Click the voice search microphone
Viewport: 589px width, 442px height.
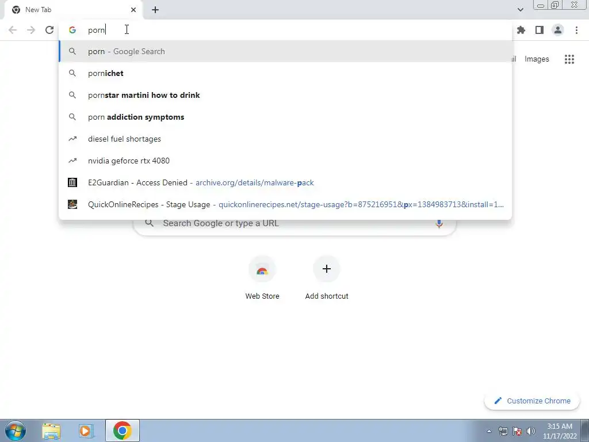pyautogui.click(x=439, y=223)
